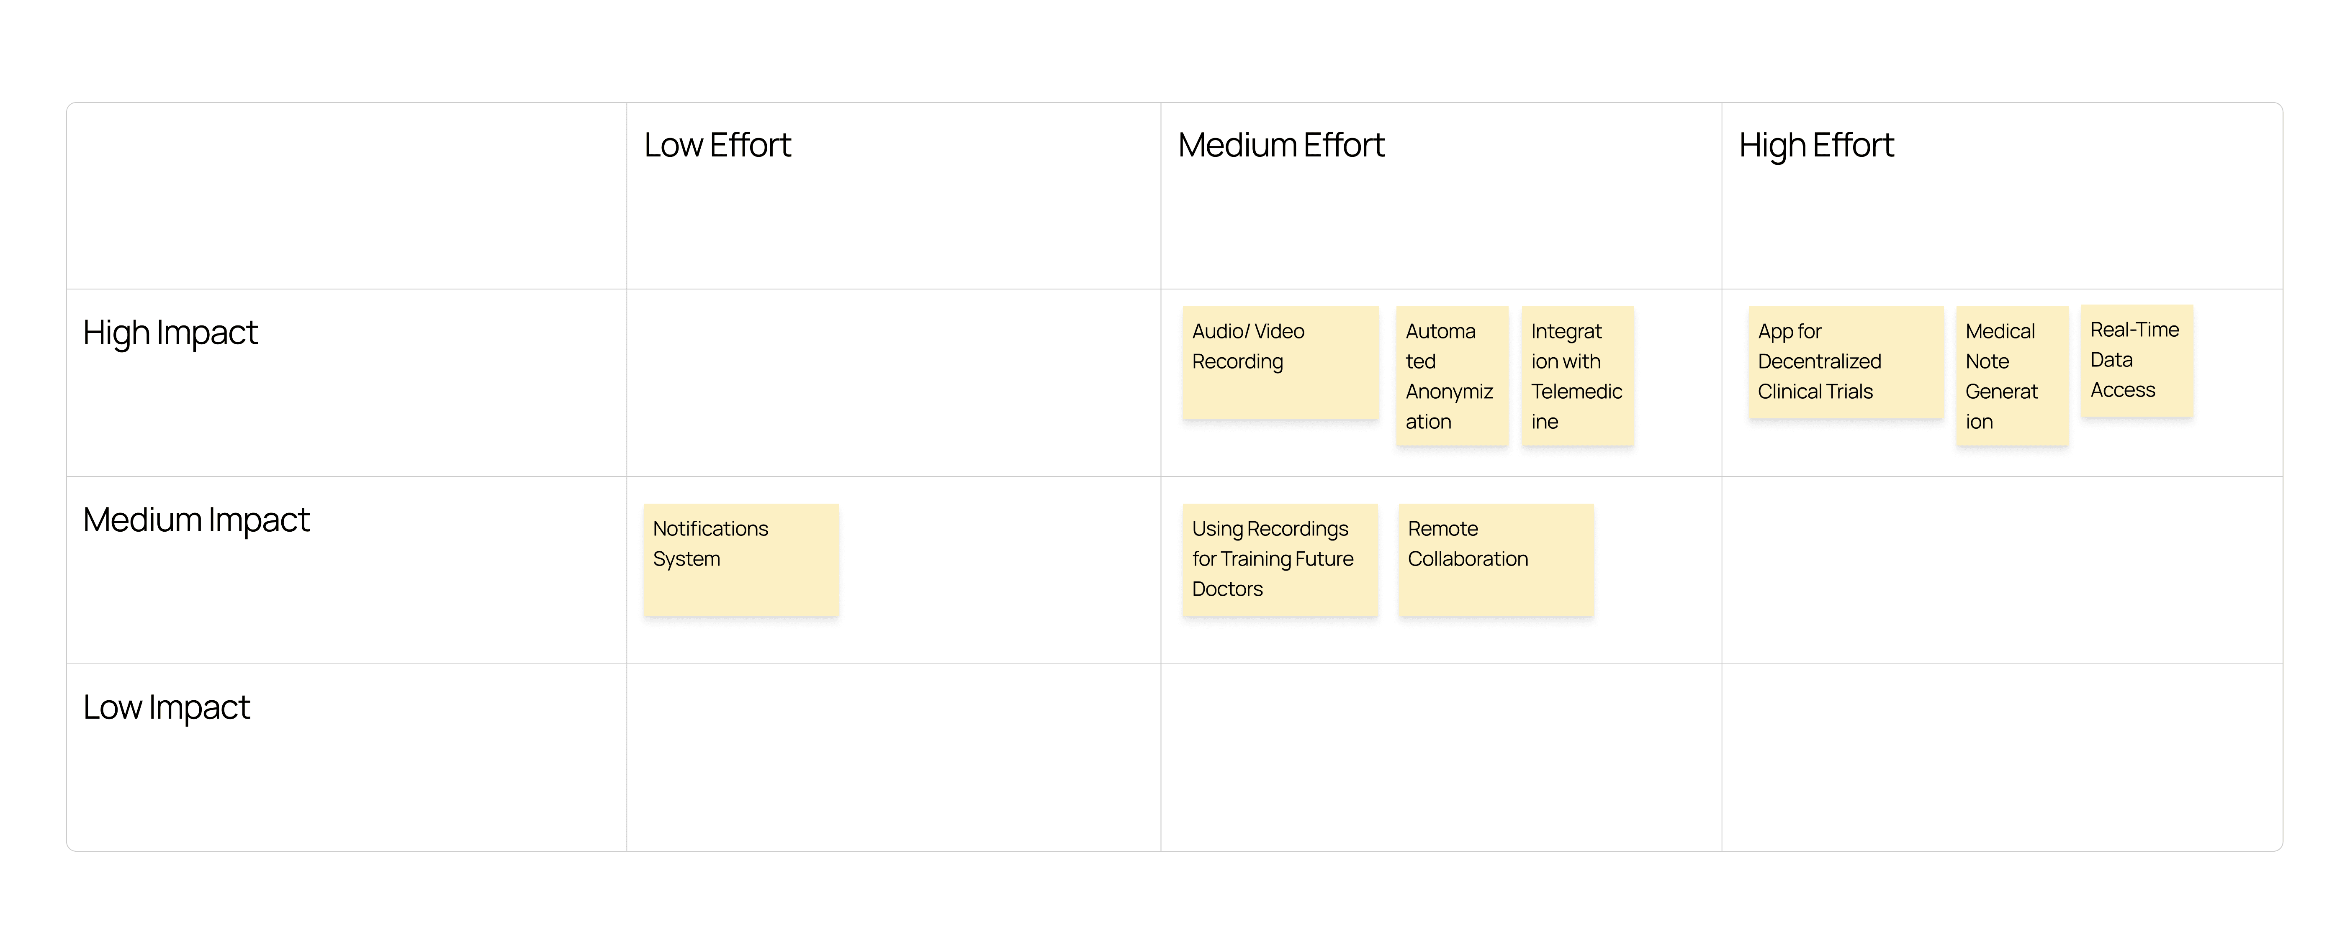Select the Remote Collaboration sticky note

point(1496,560)
